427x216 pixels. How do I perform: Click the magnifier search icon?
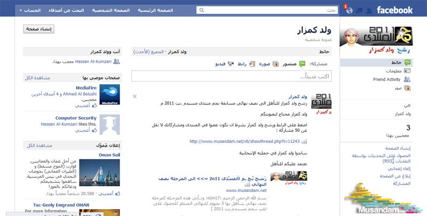(202, 10)
